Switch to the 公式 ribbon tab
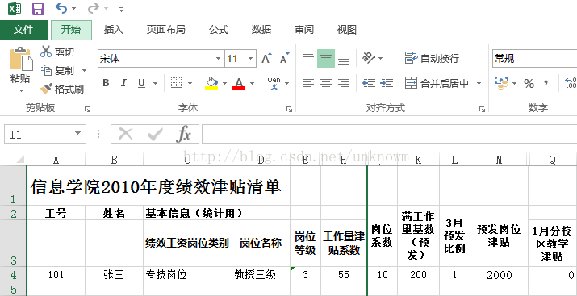577x296 pixels. [x=219, y=30]
